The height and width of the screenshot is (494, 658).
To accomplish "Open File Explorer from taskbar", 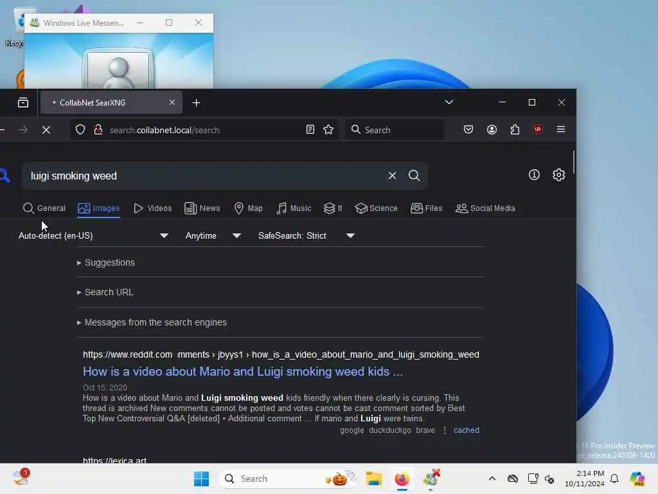I will tap(373, 479).
